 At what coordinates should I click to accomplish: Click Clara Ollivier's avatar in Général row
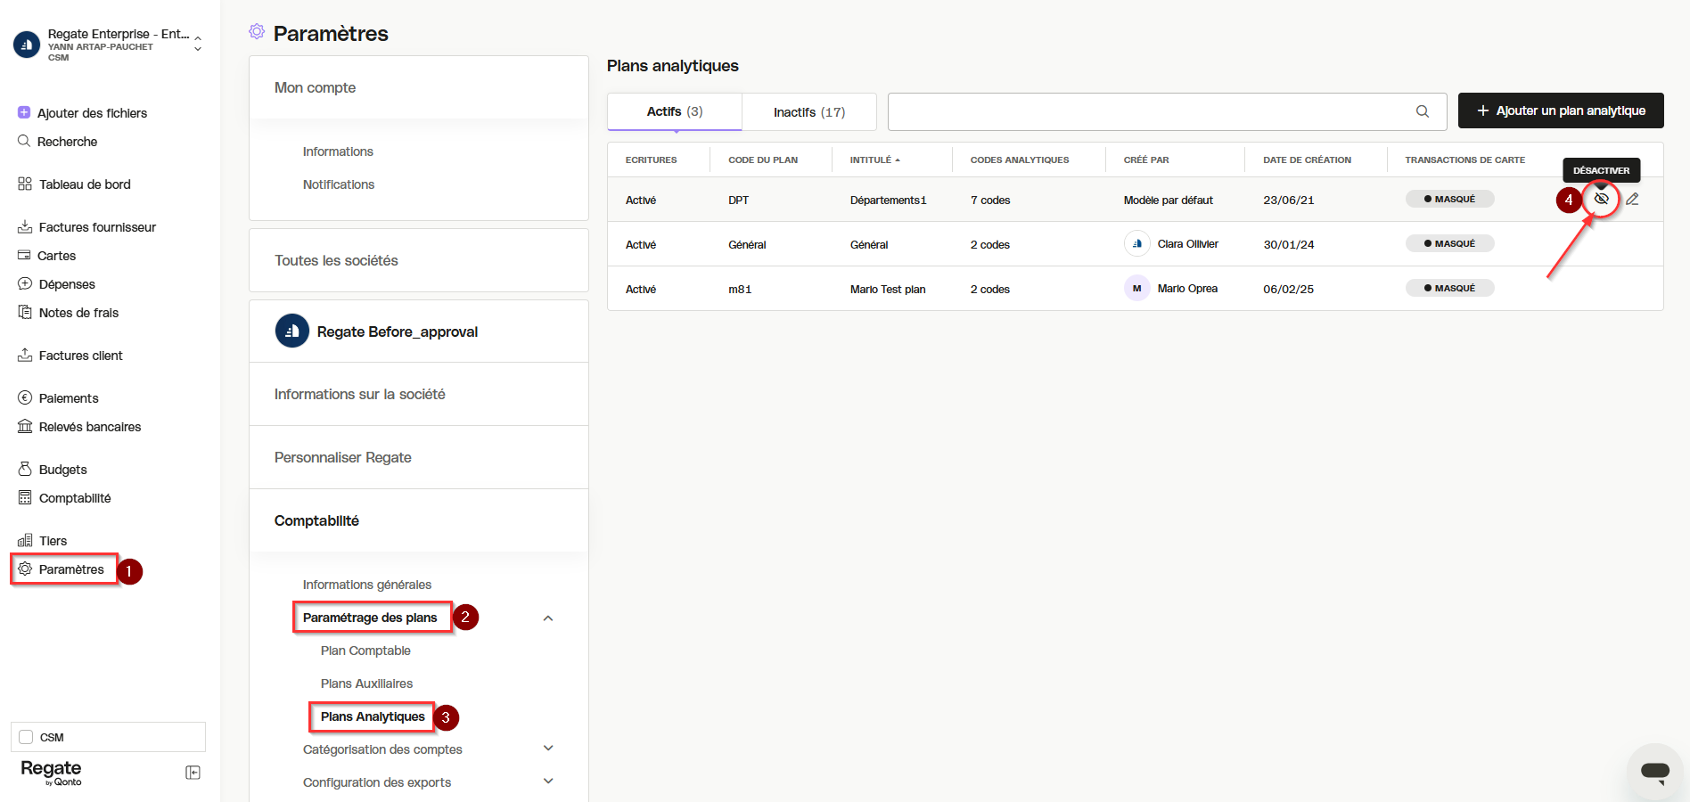point(1137,243)
